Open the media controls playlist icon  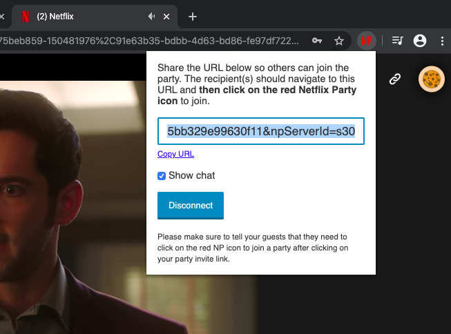[x=398, y=41]
